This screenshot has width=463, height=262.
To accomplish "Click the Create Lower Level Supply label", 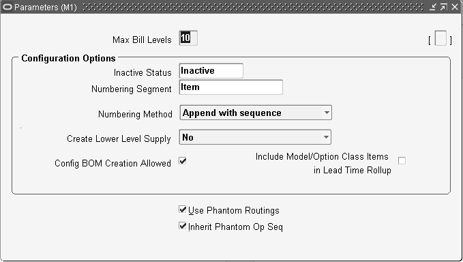I will [119, 139].
